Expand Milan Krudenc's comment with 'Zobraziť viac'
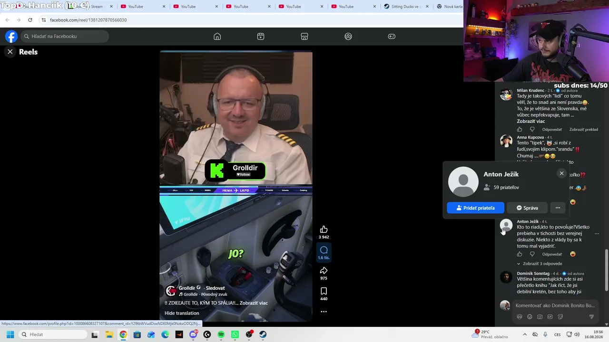The height and width of the screenshot is (342, 609). tap(531, 121)
